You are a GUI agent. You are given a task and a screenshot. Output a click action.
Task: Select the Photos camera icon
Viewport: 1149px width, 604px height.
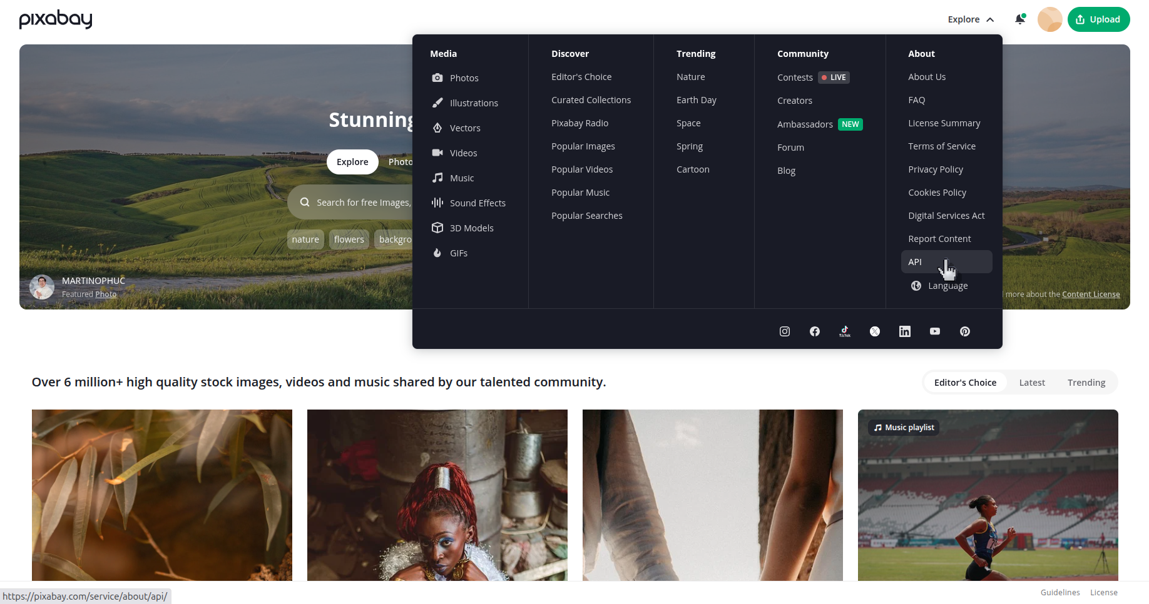(x=437, y=78)
